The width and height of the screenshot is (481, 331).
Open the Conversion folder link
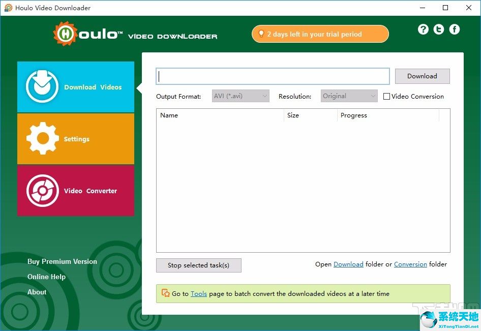410,264
